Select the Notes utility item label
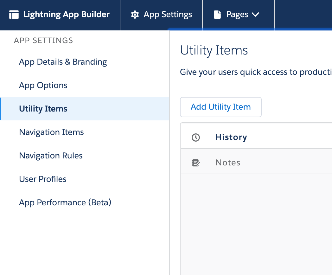Screen dimensions: 332x275 click(228, 163)
